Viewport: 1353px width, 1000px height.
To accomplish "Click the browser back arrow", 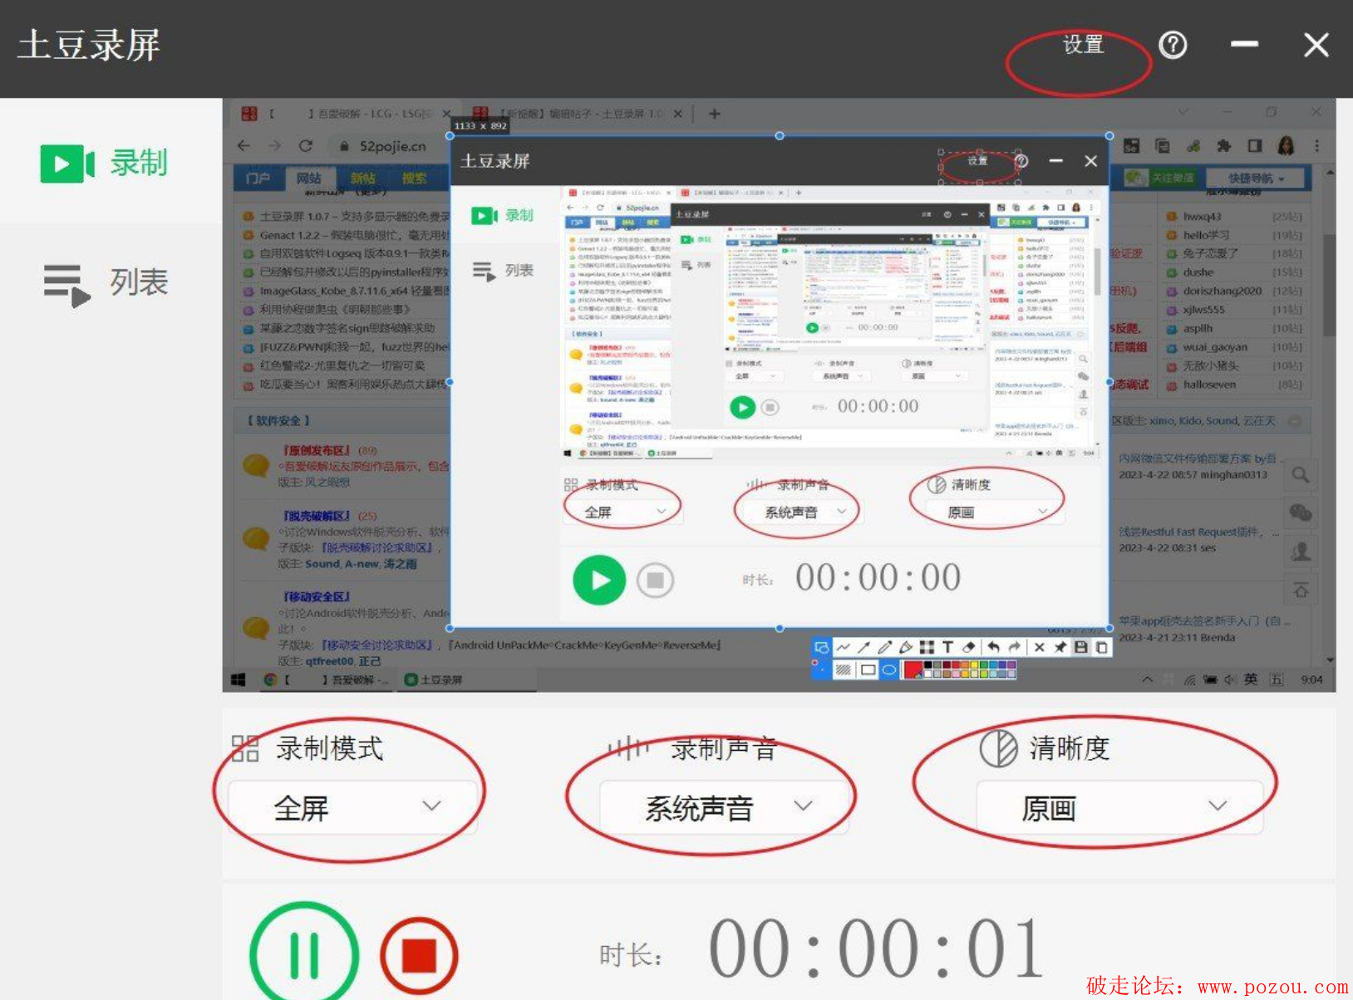I will [x=244, y=146].
